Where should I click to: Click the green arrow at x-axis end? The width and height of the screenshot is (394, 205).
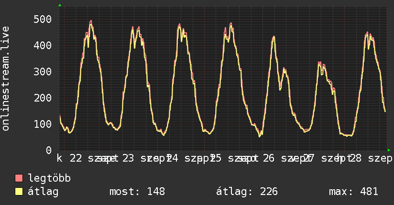389,150
